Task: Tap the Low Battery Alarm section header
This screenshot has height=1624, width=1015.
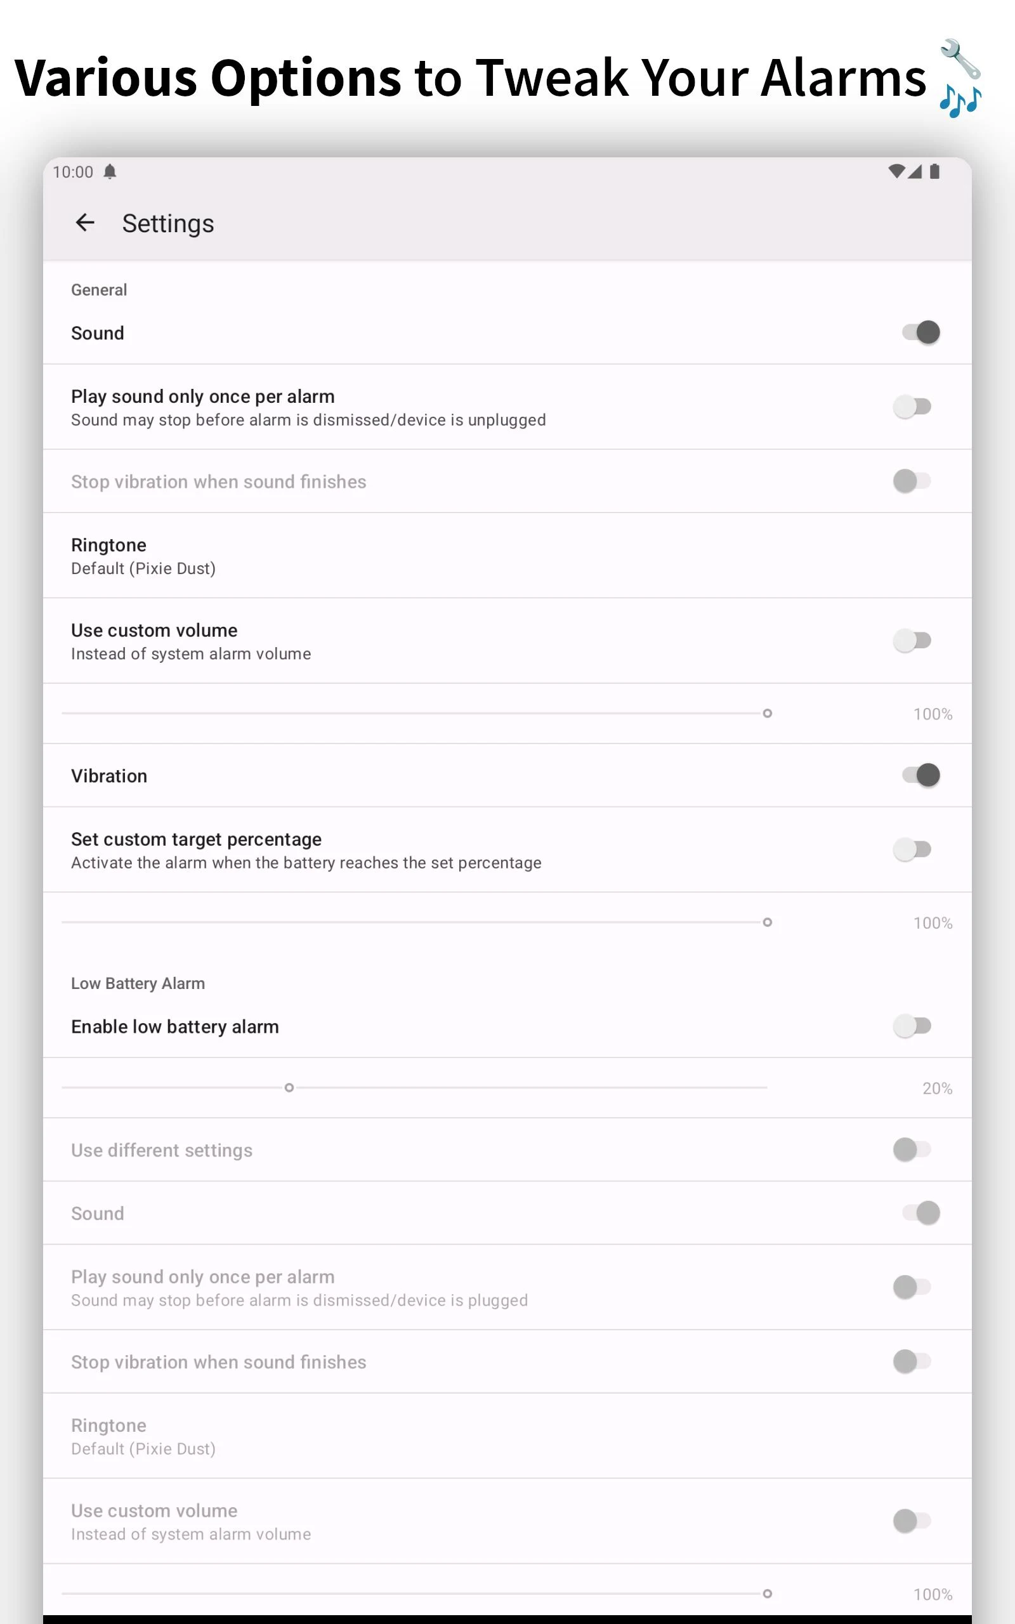Action: click(x=138, y=983)
